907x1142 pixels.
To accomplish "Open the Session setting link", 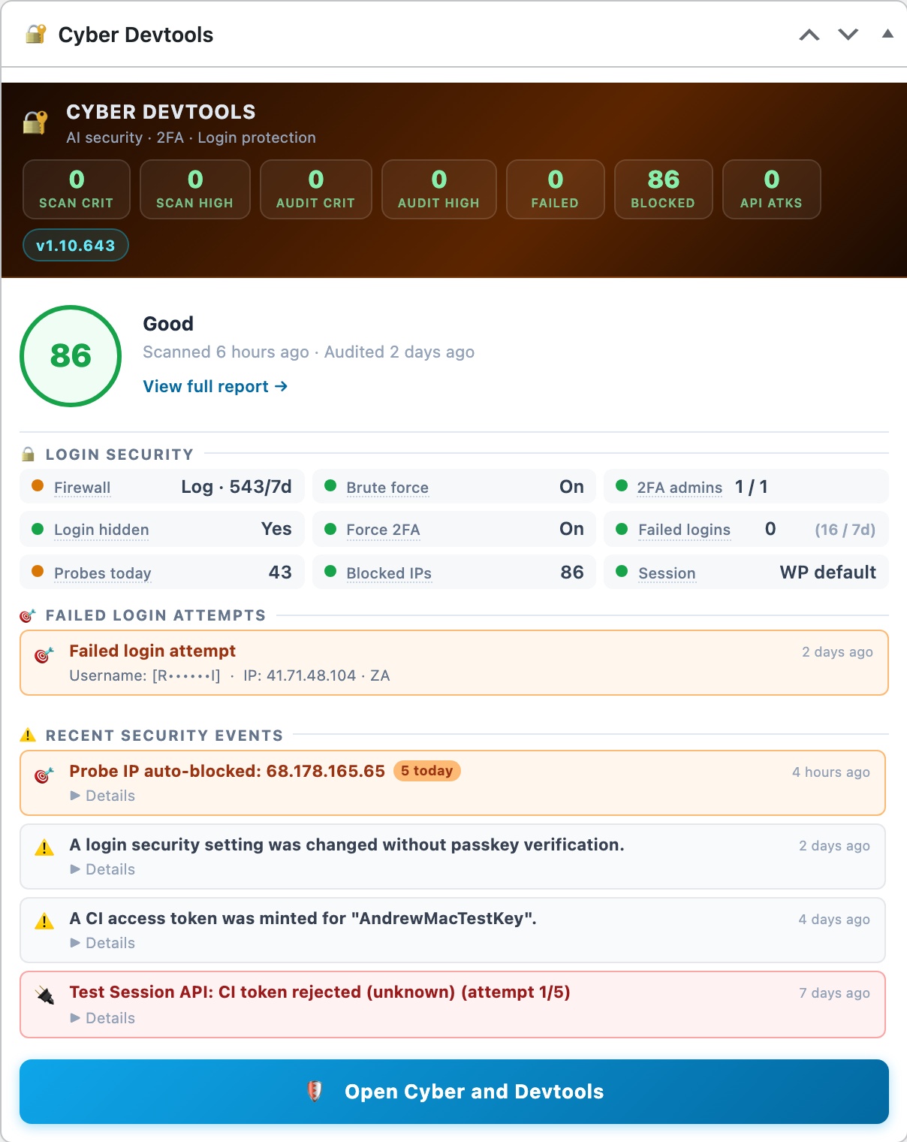I will [x=667, y=573].
